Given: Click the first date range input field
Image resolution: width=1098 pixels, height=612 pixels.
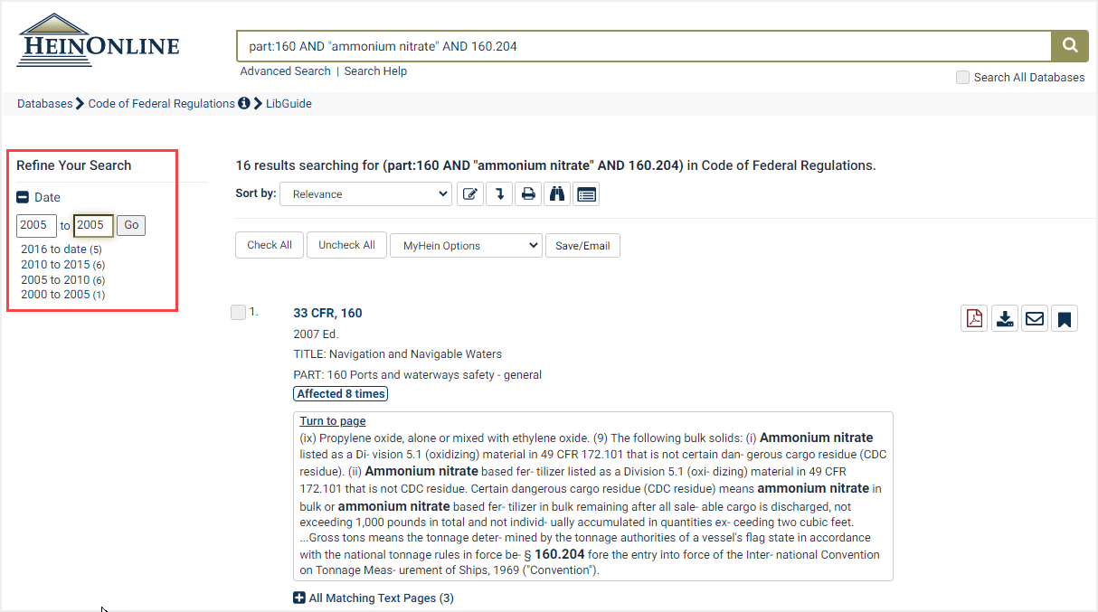Looking at the screenshot, I should tap(36, 225).
